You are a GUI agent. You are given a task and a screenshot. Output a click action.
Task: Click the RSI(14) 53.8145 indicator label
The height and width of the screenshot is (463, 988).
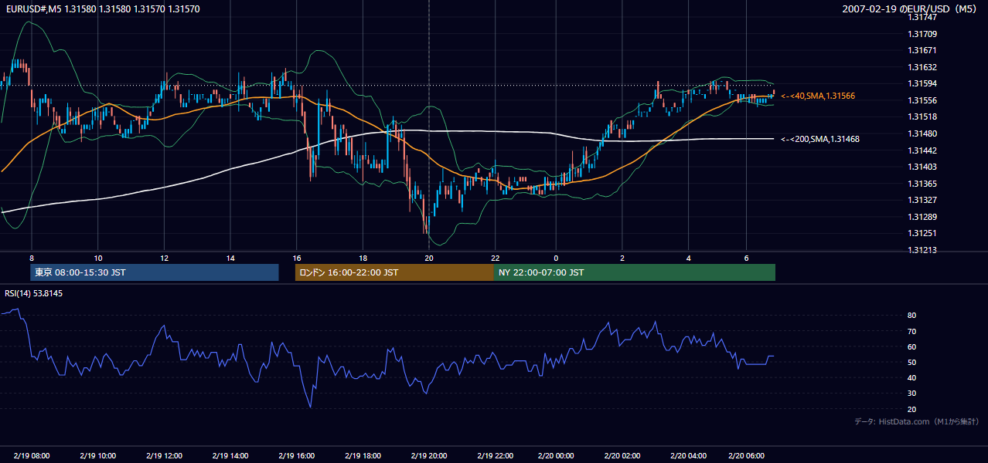point(33,293)
